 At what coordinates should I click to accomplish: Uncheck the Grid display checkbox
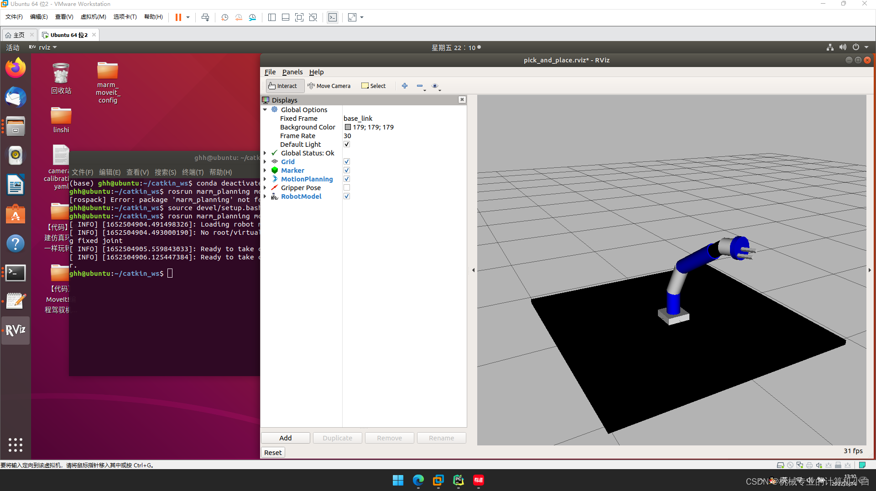click(x=347, y=161)
